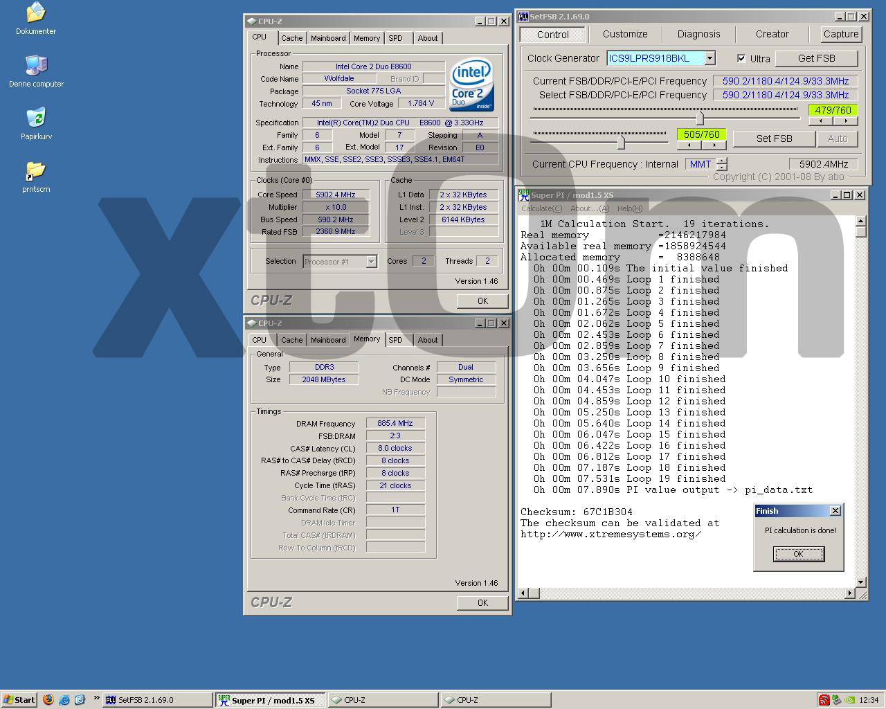886x709 pixels.
Task: Toggle the Ultra checkbox in SetFSB
Action: tap(741, 59)
